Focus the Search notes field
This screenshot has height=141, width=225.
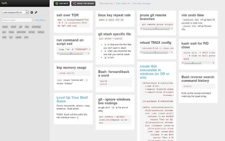click(x=17, y=20)
